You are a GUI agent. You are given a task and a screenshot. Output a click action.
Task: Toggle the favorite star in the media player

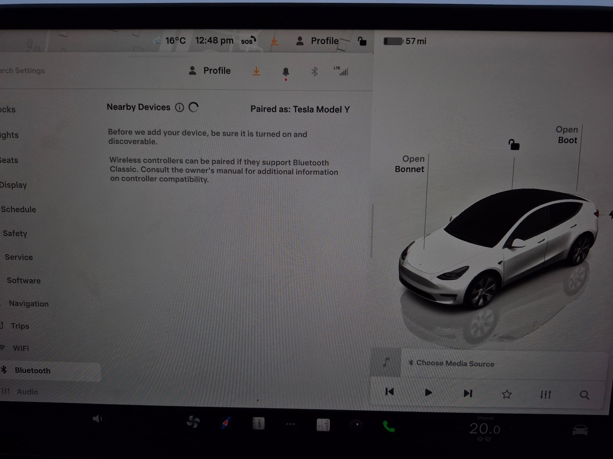506,394
